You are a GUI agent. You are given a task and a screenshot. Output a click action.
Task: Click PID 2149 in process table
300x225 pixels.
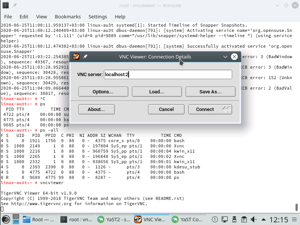point(34,146)
